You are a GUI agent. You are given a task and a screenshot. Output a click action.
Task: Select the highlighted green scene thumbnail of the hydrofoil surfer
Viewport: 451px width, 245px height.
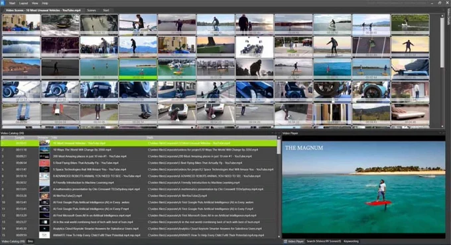pyautogui.click(x=138, y=69)
